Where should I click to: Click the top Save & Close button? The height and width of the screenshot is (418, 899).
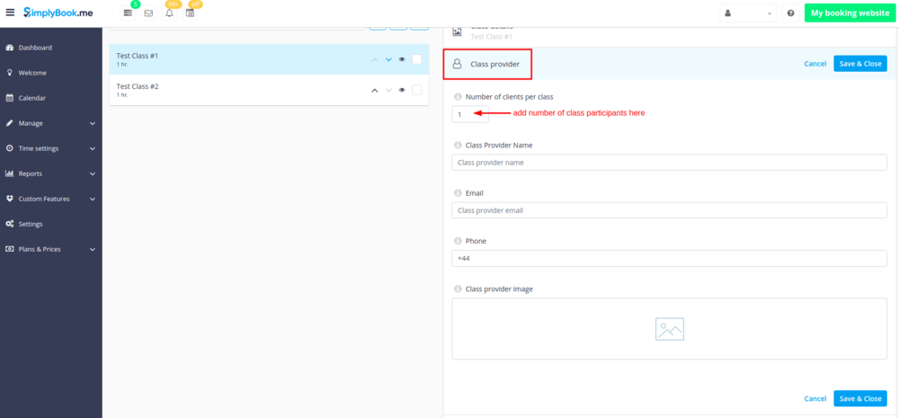[x=859, y=64]
